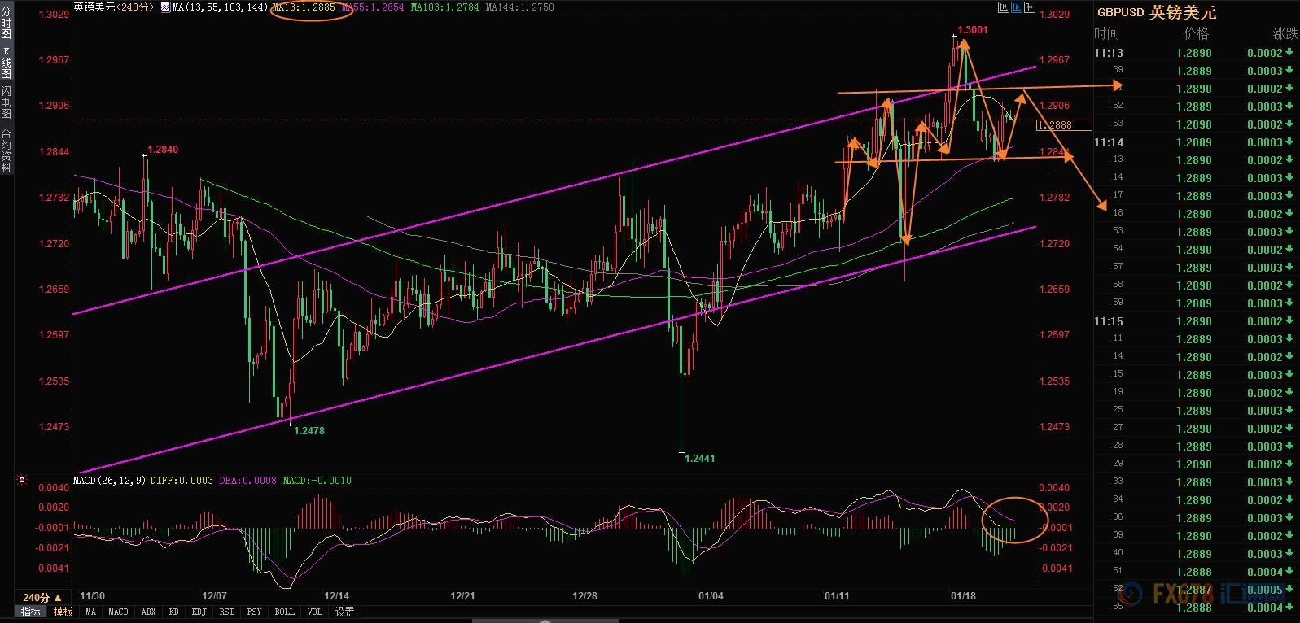
Task: Click the 01/04 date on time axis
Action: pyautogui.click(x=711, y=596)
